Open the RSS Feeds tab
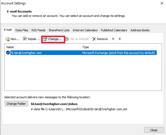The height and width of the screenshot is (135, 166). point(38,30)
